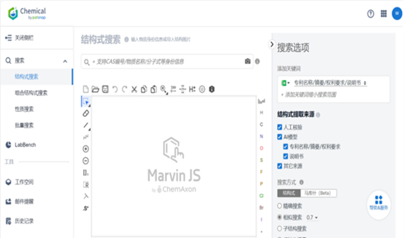Pick the Chlorine Cl atom

261,196
